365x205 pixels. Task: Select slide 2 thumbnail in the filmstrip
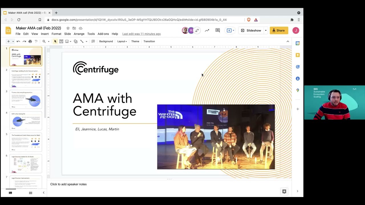click(26, 78)
